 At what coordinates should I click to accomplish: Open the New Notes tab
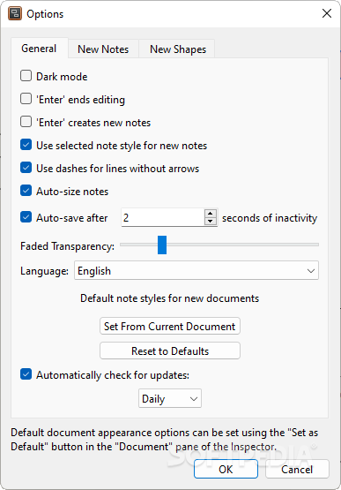(x=103, y=49)
